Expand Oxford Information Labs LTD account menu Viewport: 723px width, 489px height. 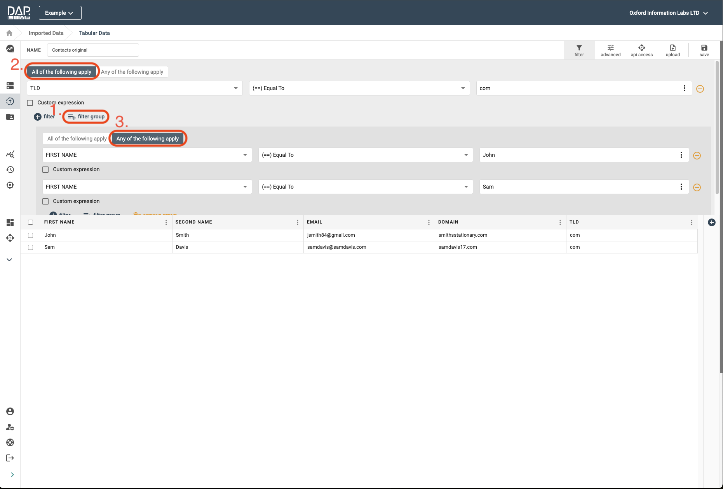click(668, 13)
